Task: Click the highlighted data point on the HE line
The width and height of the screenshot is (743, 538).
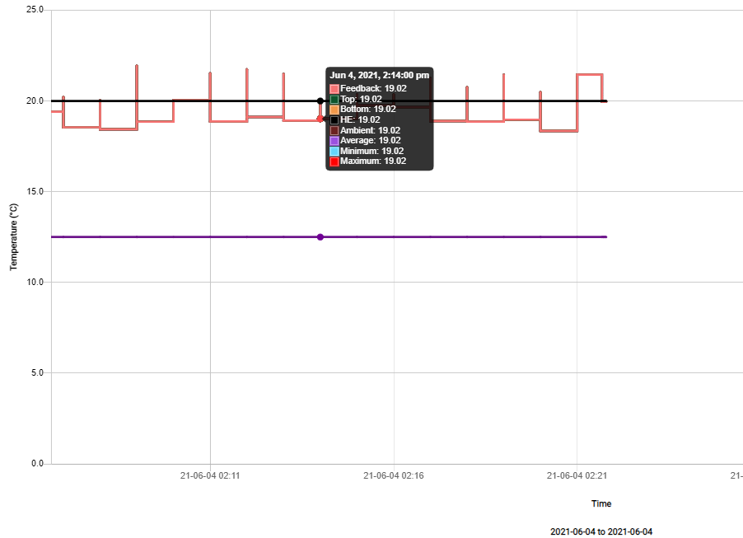Action: 320,101
